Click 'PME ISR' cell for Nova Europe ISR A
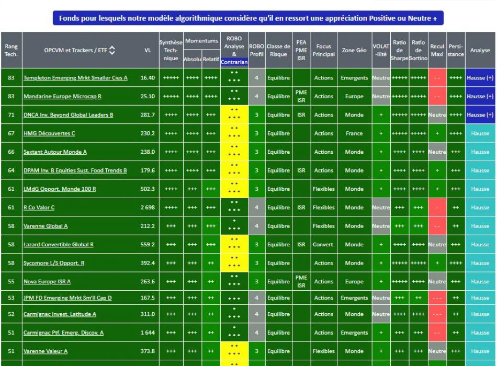The width and height of the screenshot is (497, 366). point(301,282)
